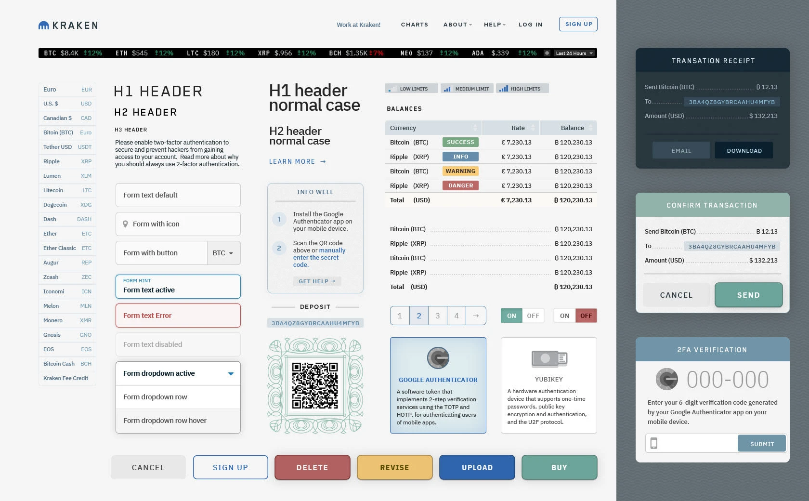Click the EMAIL button on the receipt
The width and height of the screenshot is (809, 501).
pos(681,150)
